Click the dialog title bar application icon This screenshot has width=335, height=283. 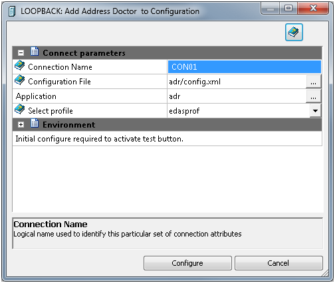(11, 11)
